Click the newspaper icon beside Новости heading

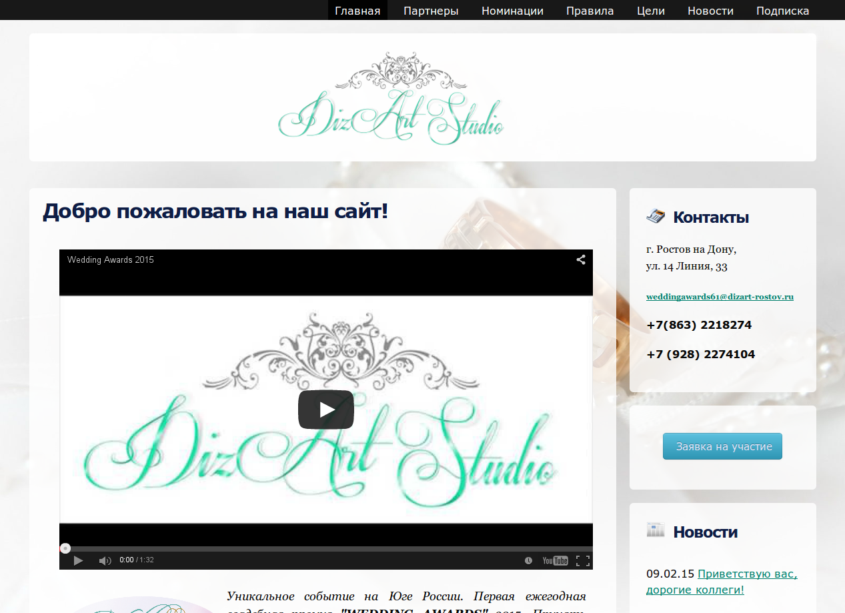pos(656,530)
